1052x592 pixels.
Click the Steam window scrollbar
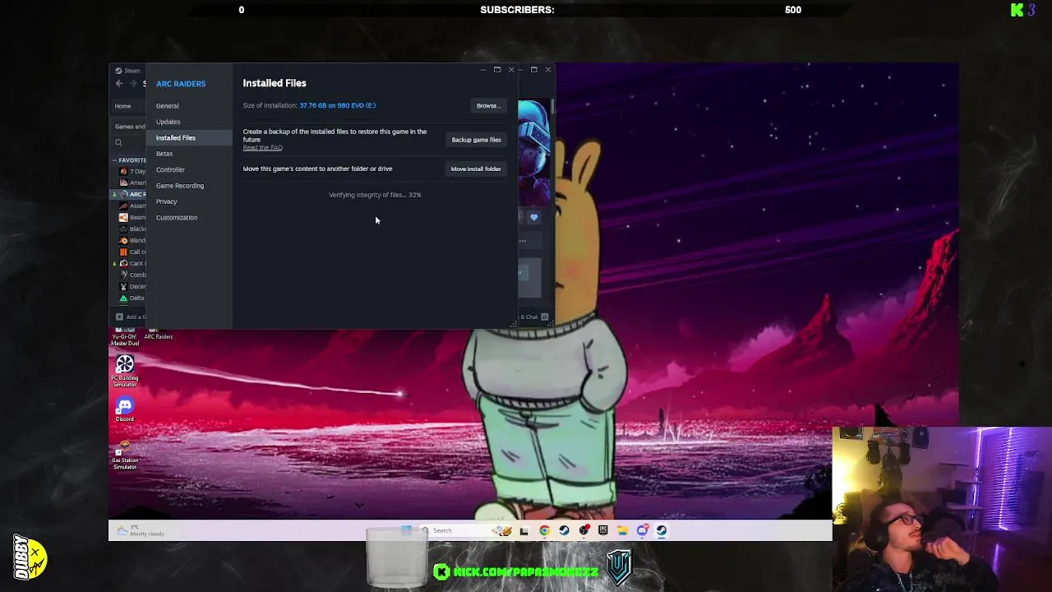click(553, 107)
